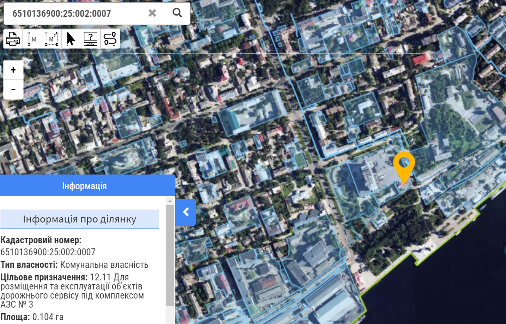506x324 pixels.
Task: Activate the pointer selection tool
Action: pos(71,39)
